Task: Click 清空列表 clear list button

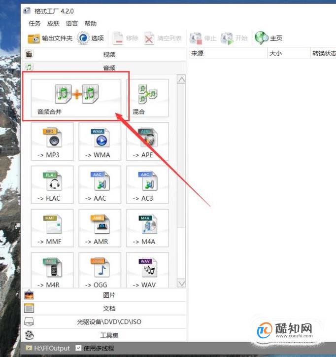Action: [163, 38]
